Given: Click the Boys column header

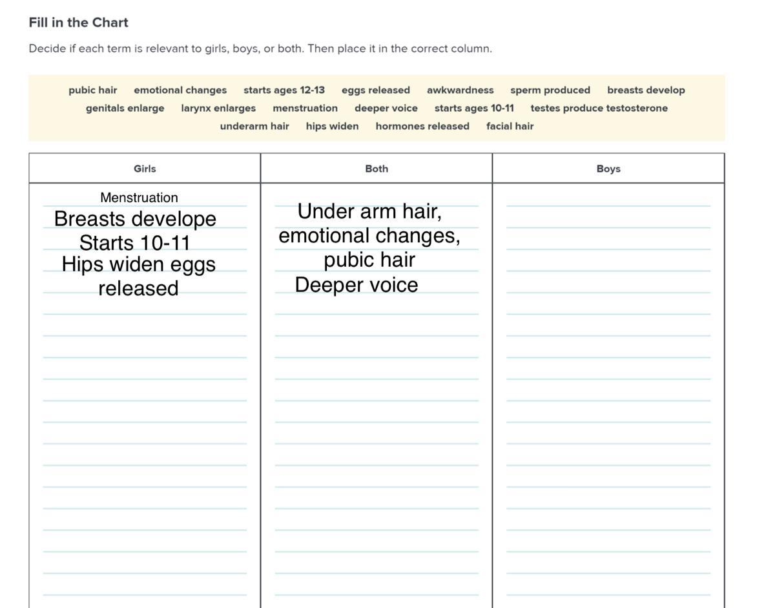Looking at the screenshot, I should pyautogui.click(x=608, y=169).
